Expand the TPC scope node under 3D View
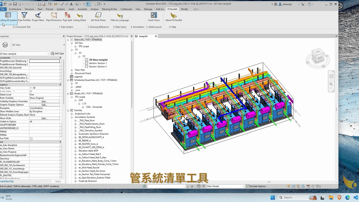Viewport: 359px width, 202px height. 75,46
